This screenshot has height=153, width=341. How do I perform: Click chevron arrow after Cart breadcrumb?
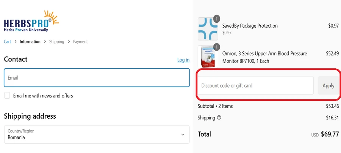click(16, 42)
